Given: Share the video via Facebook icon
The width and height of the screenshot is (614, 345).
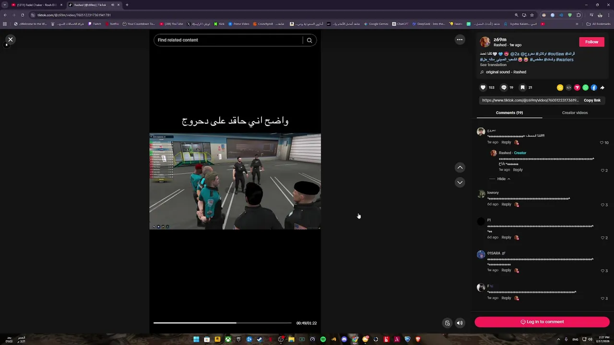Looking at the screenshot, I should (594, 88).
